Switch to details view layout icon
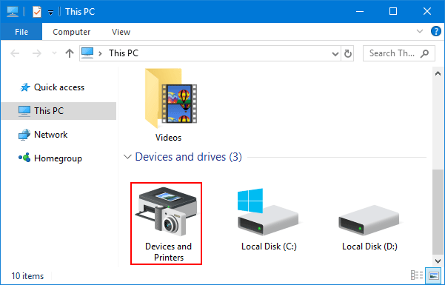Image resolution: width=445 pixels, height=285 pixels. [x=417, y=275]
